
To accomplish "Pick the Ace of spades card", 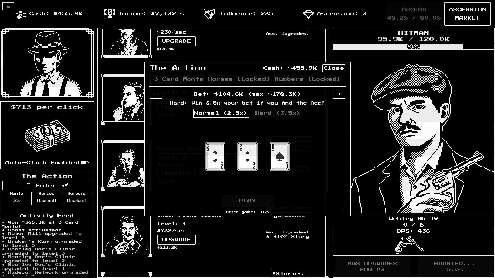I will 280,157.
